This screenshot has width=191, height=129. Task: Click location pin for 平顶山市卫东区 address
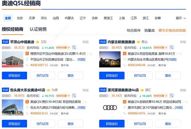(27, 59)
